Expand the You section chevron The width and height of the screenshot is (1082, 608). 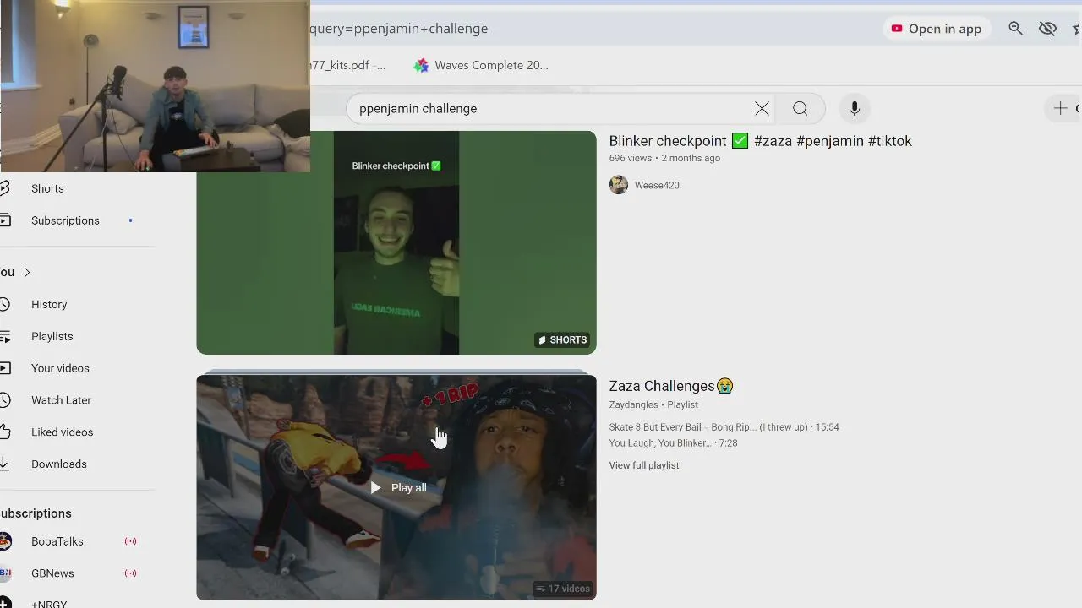(27, 272)
